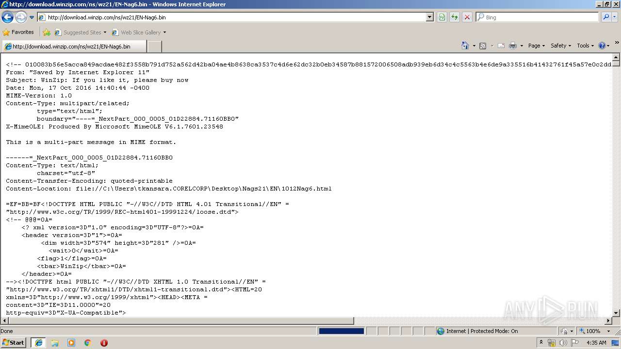Expand Home button dropdown arrow
The image size is (621, 349).
474,46
